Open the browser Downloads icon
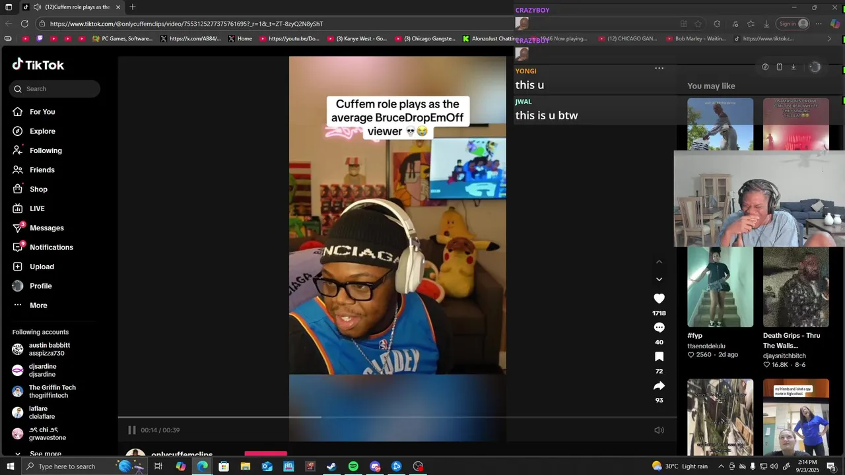The width and height of the screenshot is (845, 475). coord(766,24)
